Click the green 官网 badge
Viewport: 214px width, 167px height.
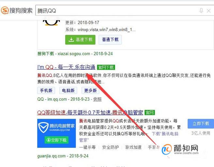coord(150,113)
